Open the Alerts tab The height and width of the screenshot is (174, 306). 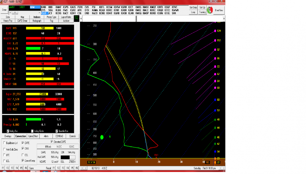tap(46, 136)
